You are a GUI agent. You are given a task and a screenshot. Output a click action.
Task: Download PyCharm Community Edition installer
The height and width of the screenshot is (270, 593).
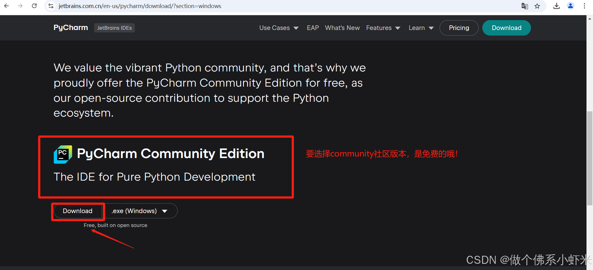pos(77,211)
